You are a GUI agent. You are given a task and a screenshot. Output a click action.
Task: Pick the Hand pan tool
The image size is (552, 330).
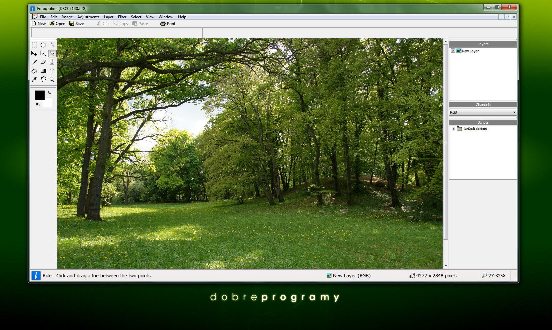point(43,79)
